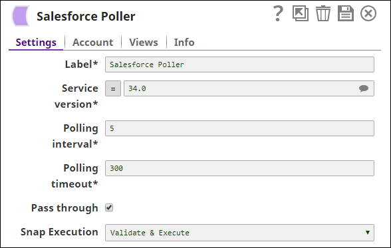Image resolution: width=391 pixels, height=248 pixels.
Task: Save settings with the floppy disk icon
Action: [346, 13]
